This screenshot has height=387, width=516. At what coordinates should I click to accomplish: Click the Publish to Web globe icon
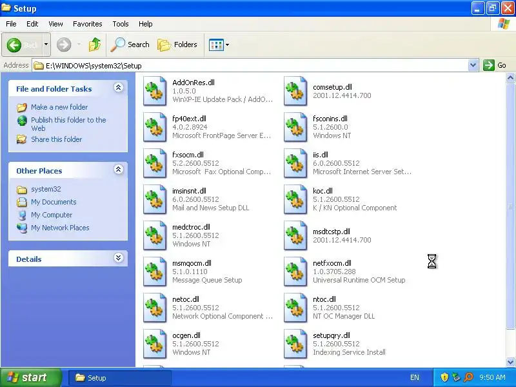22,121
